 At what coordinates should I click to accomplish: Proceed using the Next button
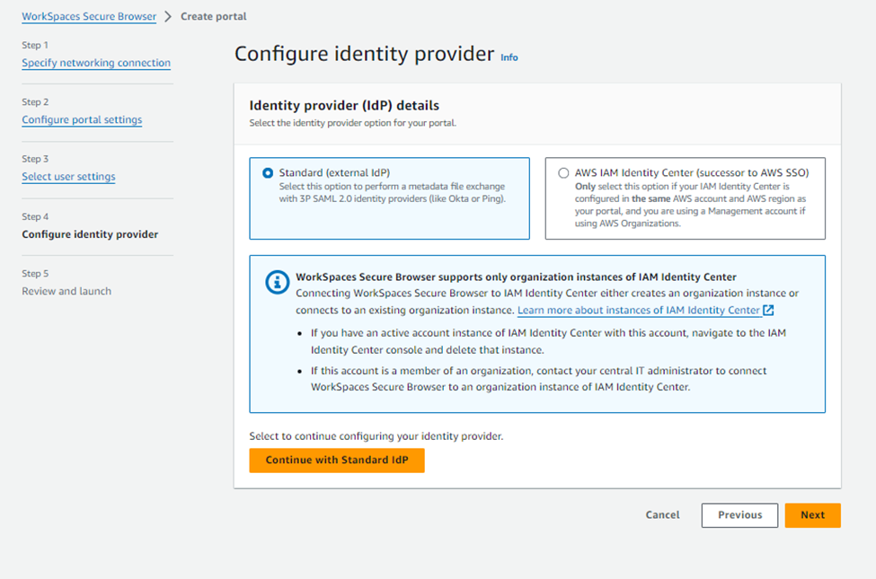click(x=812, y=514)
